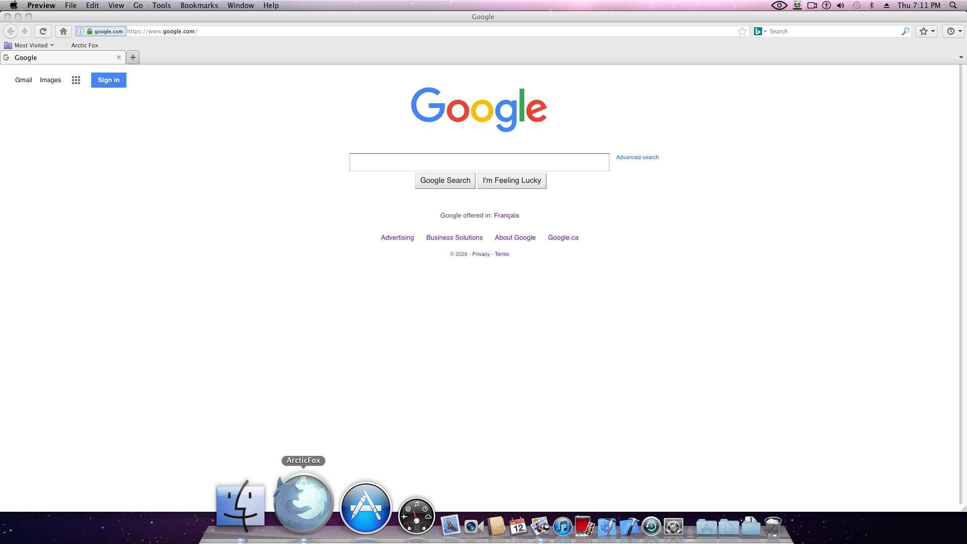Open the Advanced search link
This screenshot has height=544, width=967.
click(637, 158)
